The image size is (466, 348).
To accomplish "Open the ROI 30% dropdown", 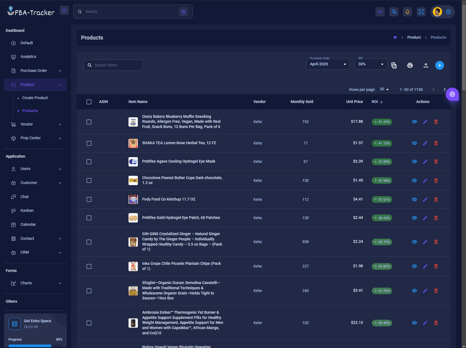I will coord(371,64).
